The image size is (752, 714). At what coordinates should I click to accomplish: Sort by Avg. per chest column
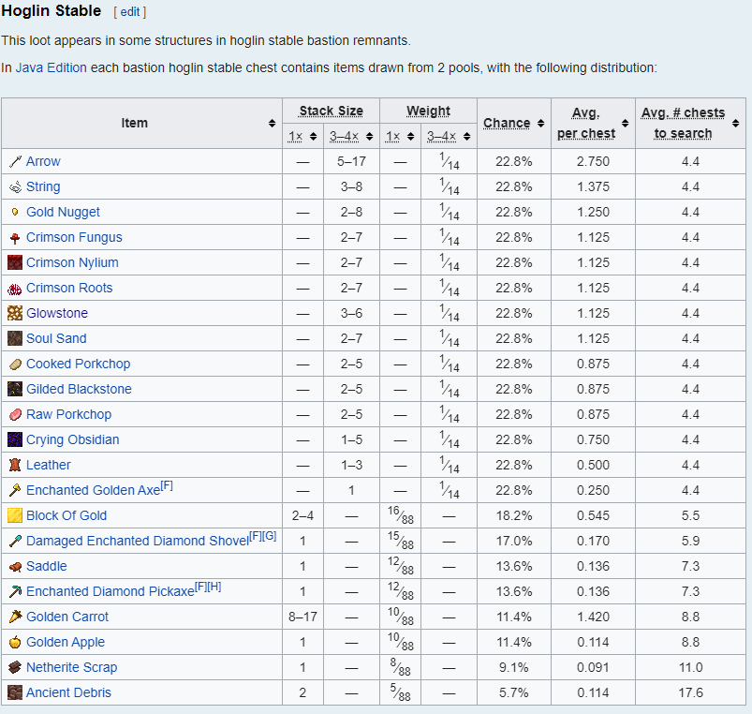pos(624,124)
